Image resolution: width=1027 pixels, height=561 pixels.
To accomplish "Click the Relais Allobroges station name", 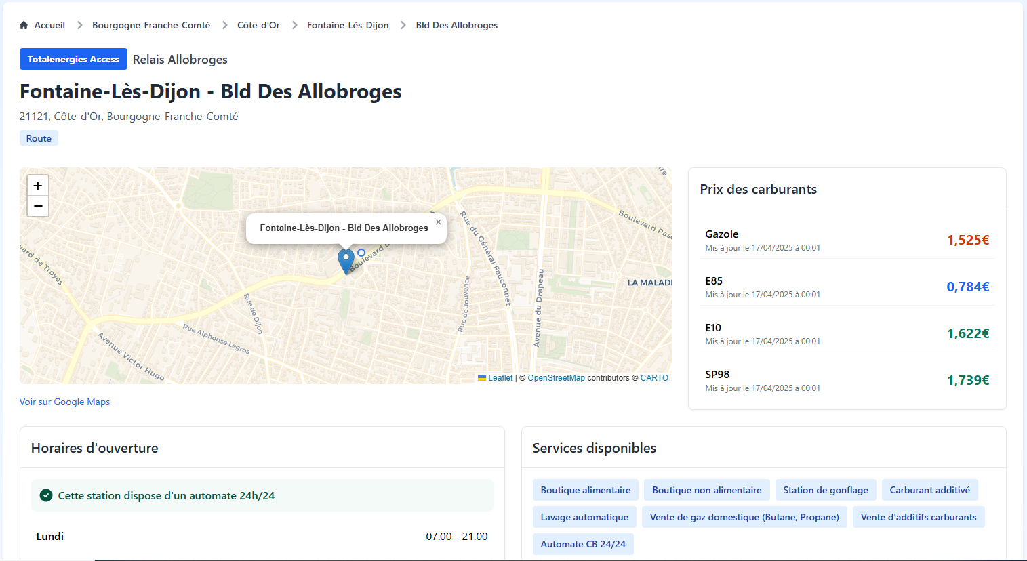I will (180, 60).
